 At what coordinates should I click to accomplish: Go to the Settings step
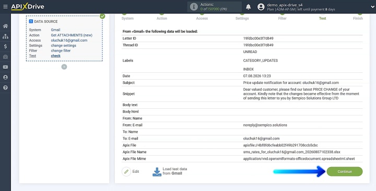pos(242,18)
